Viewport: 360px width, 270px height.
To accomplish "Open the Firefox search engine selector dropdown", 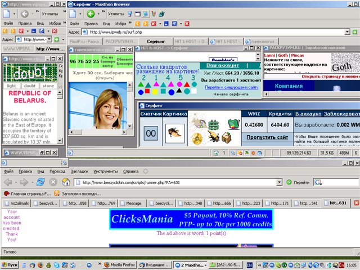I will coord(318,182).
